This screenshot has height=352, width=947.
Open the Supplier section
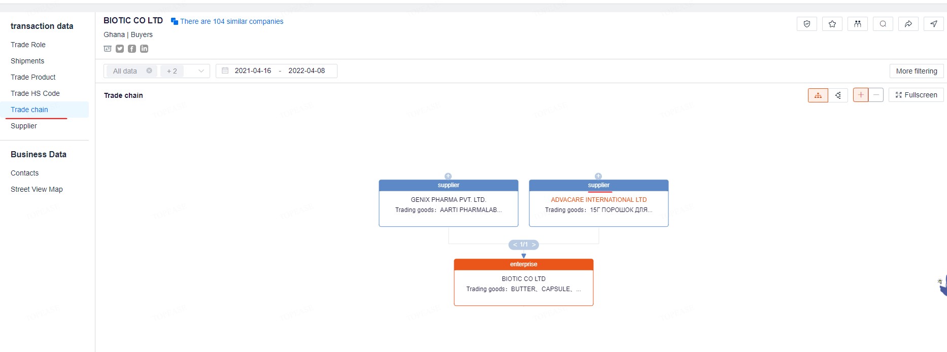(24, 126)
